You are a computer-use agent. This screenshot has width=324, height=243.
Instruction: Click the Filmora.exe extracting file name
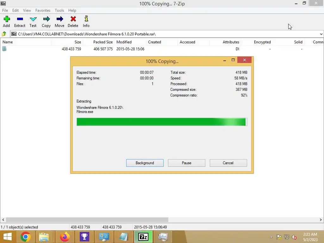[x=85, y=112]
